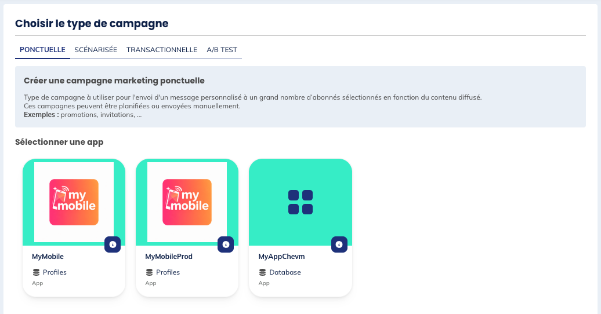Click line starting 'Ces campagnes peuvent être planifiées'
This screenshot has width=601, height=314.
[x=132, y=106]
